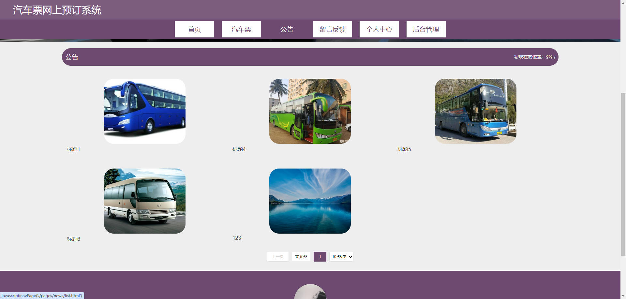Select page 1 in the pagination

point(320,257)
